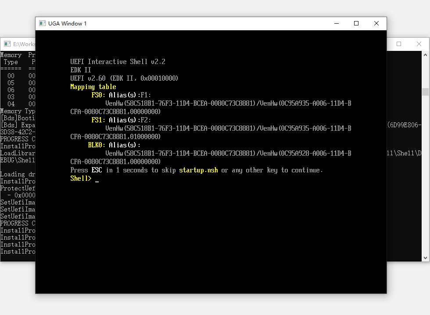Screen dimensions: 430x315
Task: Close UGA Window 1
Action: click(x=376, y=23)
